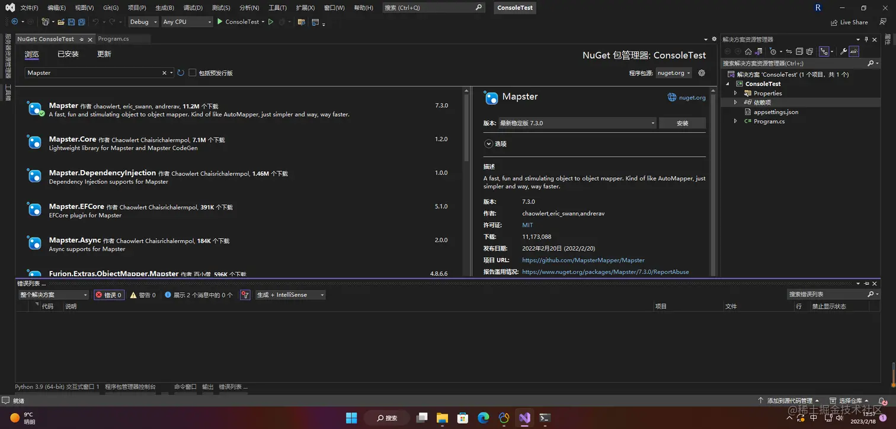Open the Build + IntelliSense dropdown

point(290,294)
